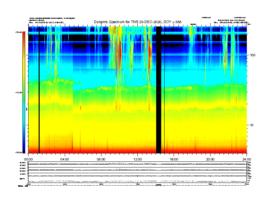Click the 'Dynamic Spectrum for TNR 23-DEC-2020' plot title
This screenshot has height=205, width=266.
point(138,22)
